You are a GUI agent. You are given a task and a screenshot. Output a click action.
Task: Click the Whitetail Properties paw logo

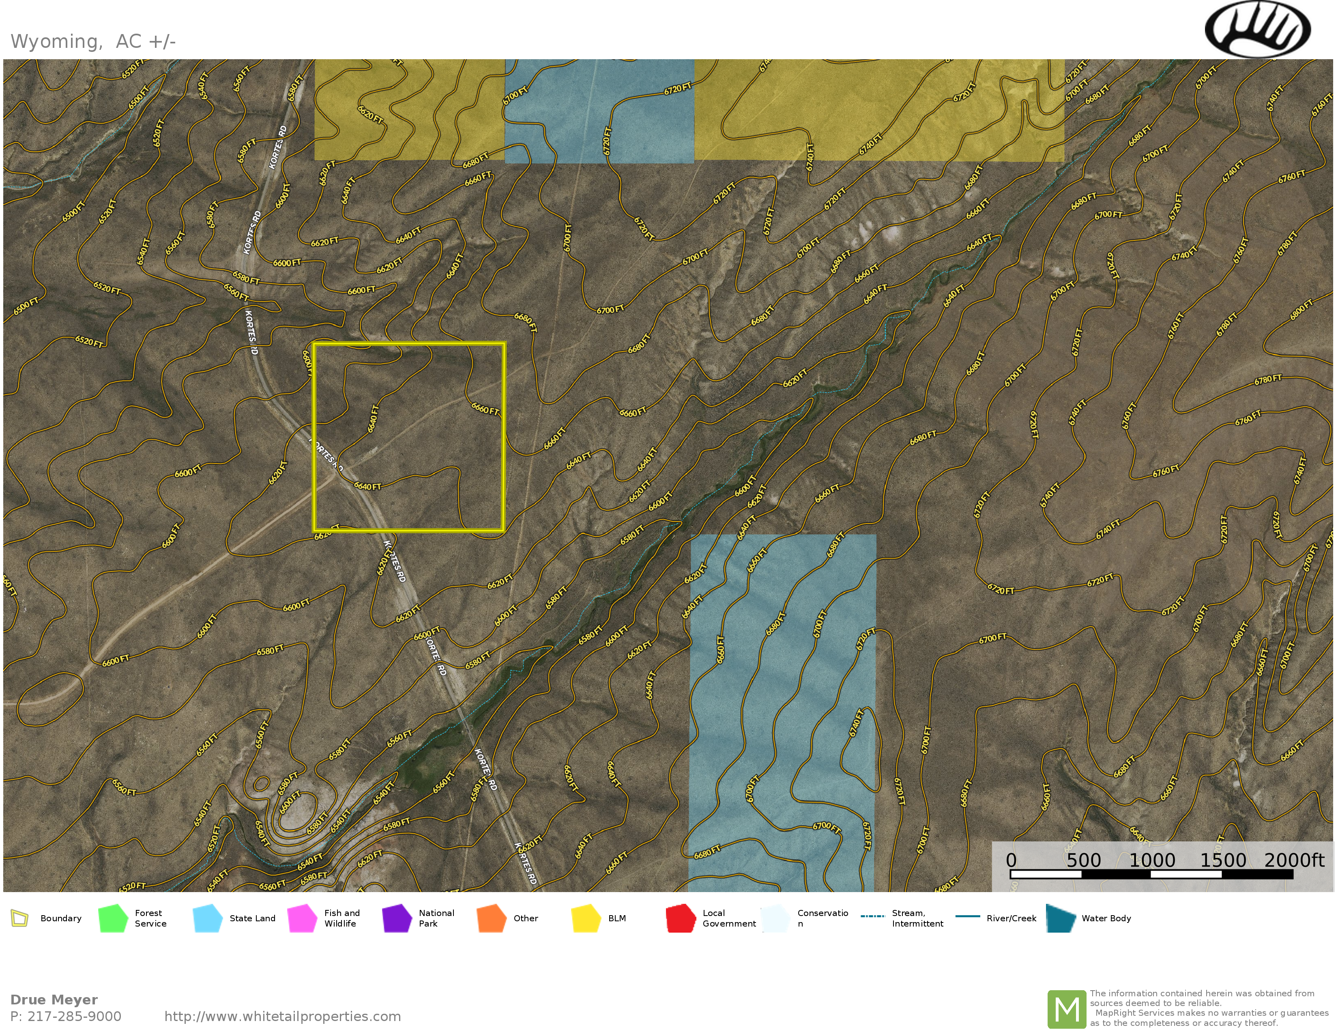point(1257,30)
